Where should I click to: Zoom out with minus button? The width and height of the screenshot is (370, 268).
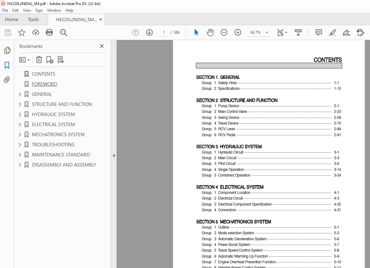224,32
